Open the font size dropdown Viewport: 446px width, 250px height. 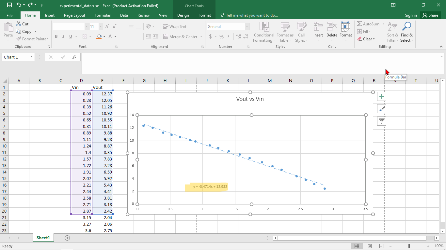pos(100,26)
